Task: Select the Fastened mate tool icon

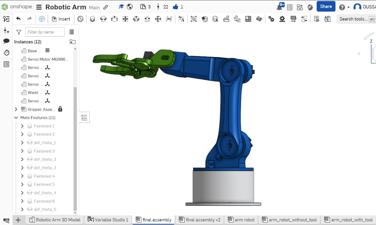Action: click(92, 19)
